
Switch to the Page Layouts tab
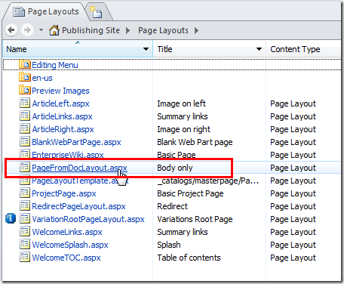point(46,11)
